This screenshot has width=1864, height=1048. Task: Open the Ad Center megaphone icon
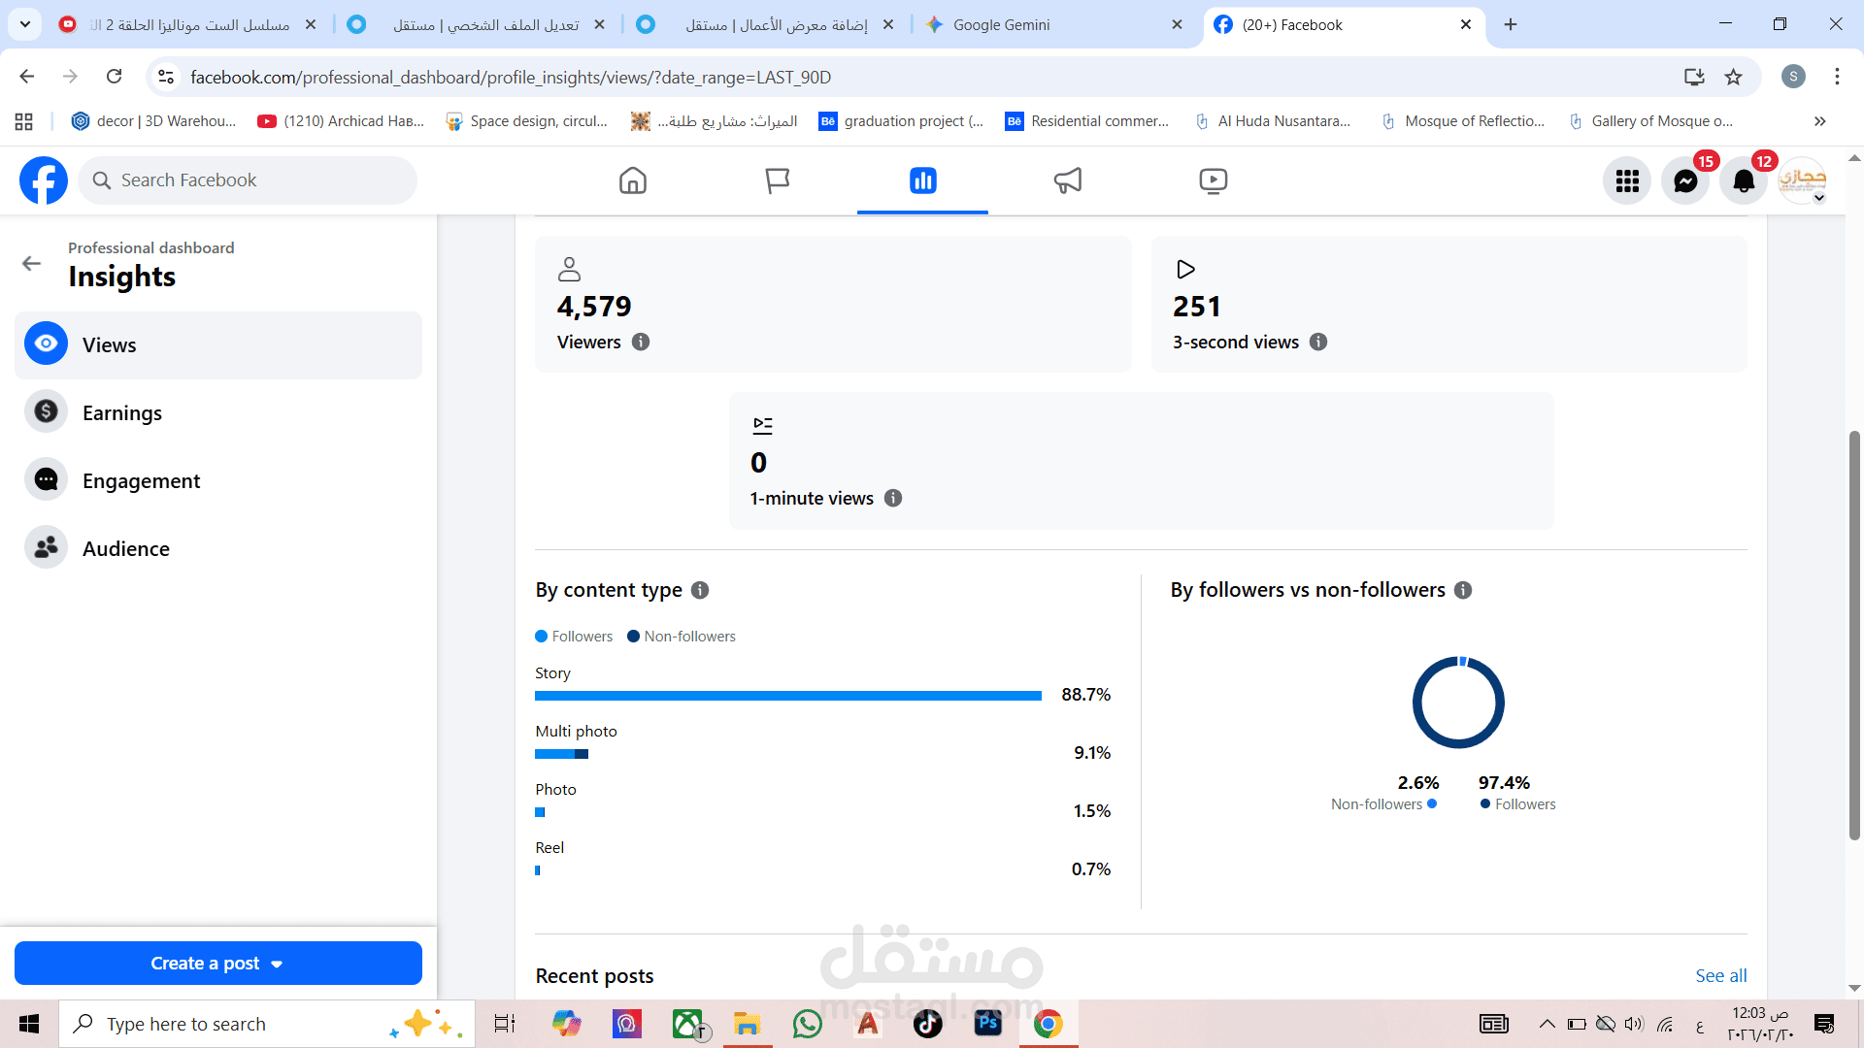point(1067,180)
